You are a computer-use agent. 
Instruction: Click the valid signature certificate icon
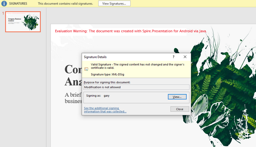pyautogui.click(x=86, y=69)
